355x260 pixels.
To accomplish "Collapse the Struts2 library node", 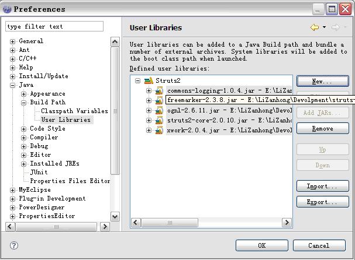I will (x=137, y=80).
